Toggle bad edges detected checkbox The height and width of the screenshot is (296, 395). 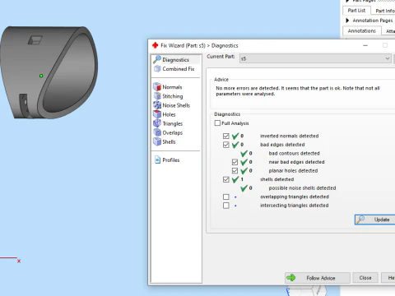click(x=226, y=145)
